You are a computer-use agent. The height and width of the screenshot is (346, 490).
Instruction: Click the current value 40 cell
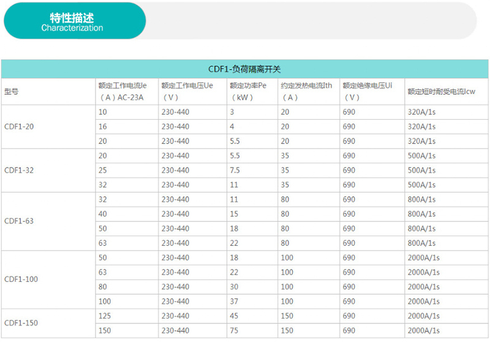tap(127, 214)
